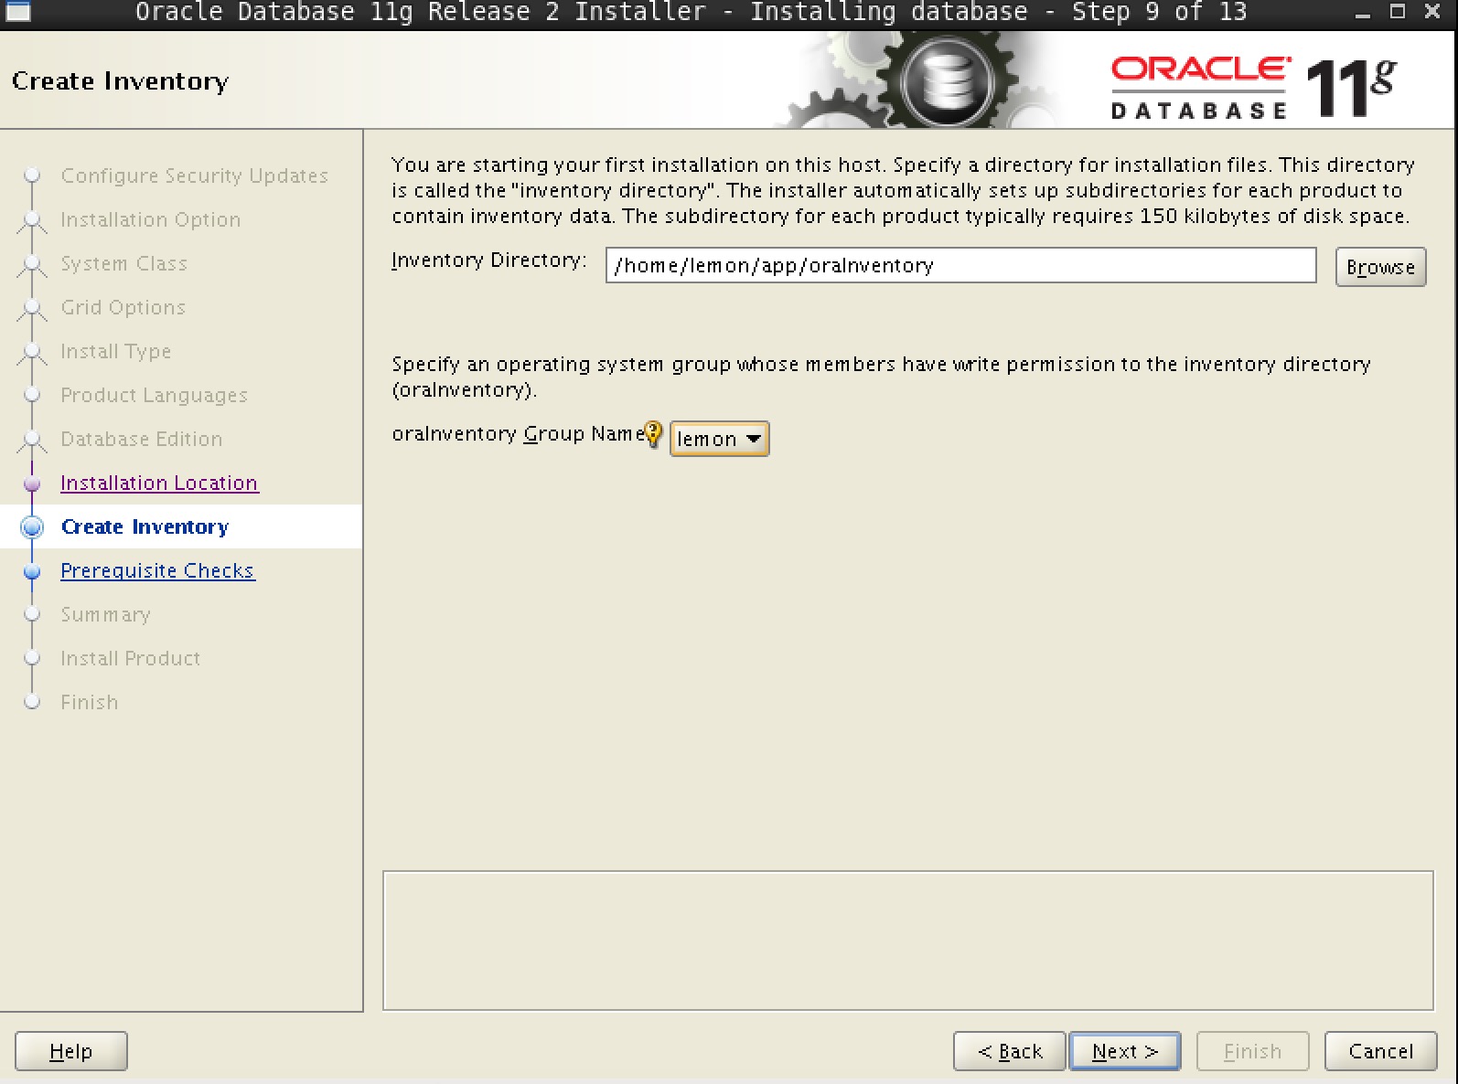The image size is (1458, 1084).
Task: Open the Prerequisite Checks step link
Action: (157, 570)
